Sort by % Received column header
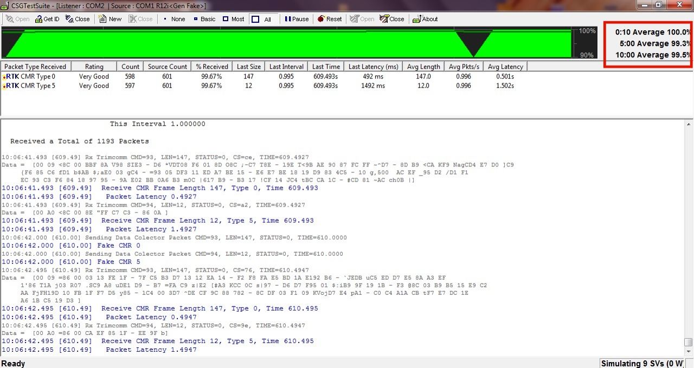The width and height of the screenshot is (694, 368). coord(212,67)
